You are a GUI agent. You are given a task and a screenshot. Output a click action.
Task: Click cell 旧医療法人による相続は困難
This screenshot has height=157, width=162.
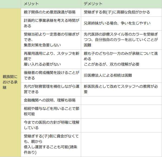[x=121, y=76]
